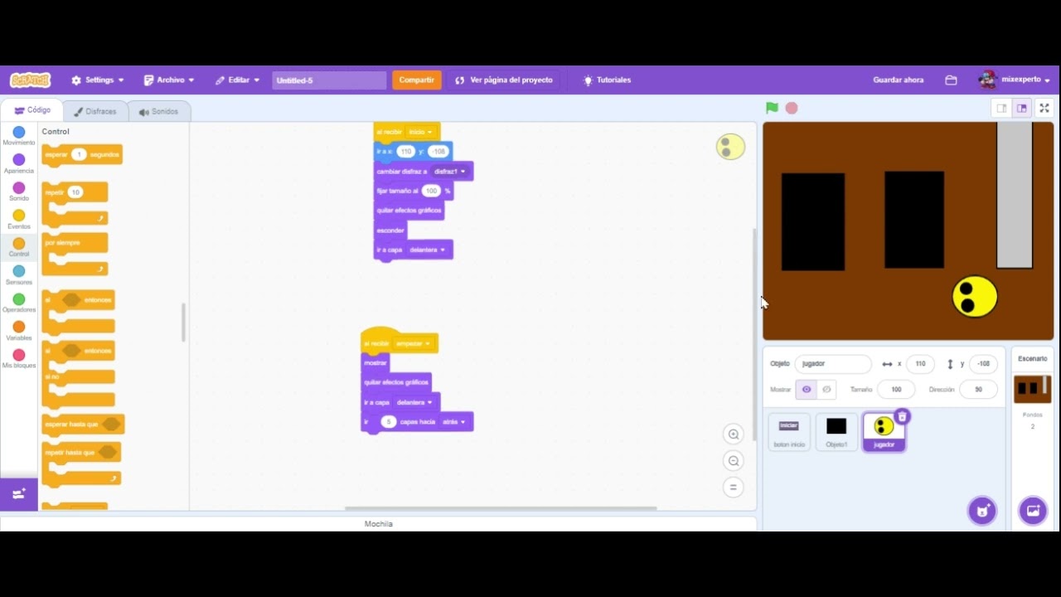The width and height of the screenshot is (1061, 597).
Task: Select Movimiento block category
Action: 19,136
